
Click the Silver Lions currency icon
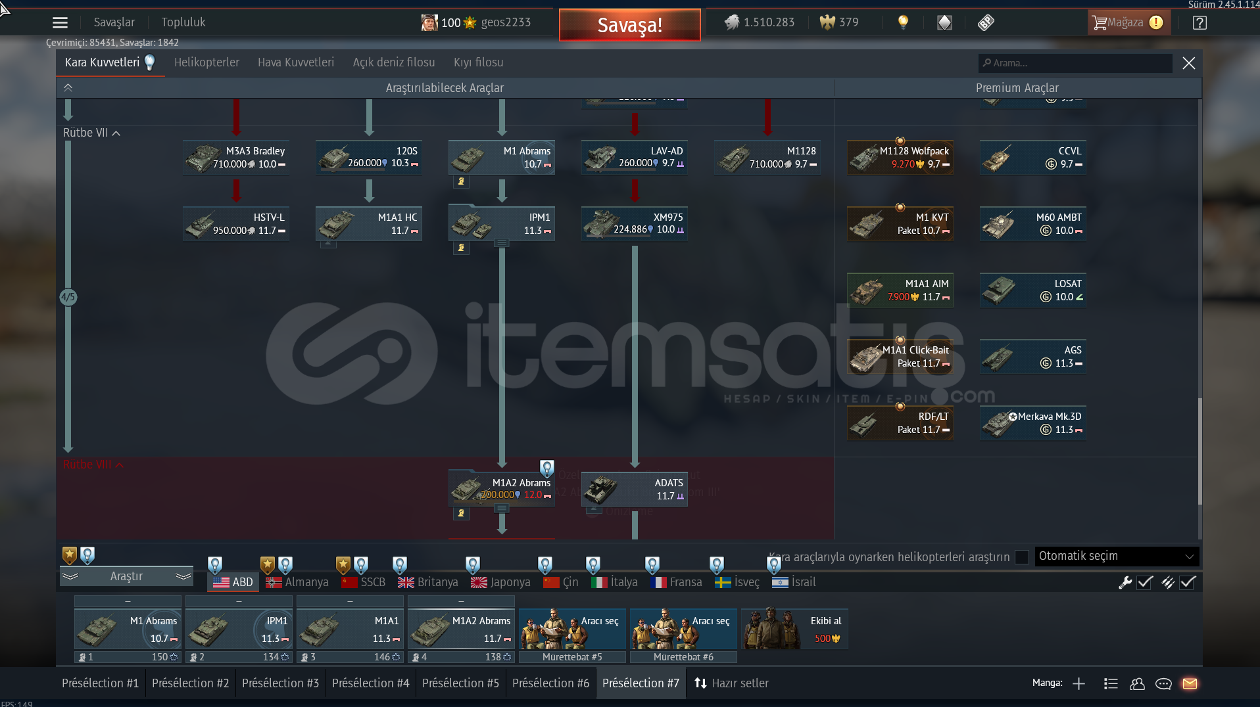click(732, 22)
